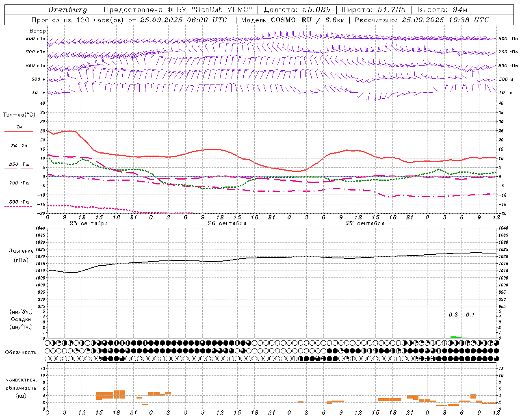Click the left wind-panel "500 м" level label
The height and width of the screenshot is (416, 520).
coord(38,79)
